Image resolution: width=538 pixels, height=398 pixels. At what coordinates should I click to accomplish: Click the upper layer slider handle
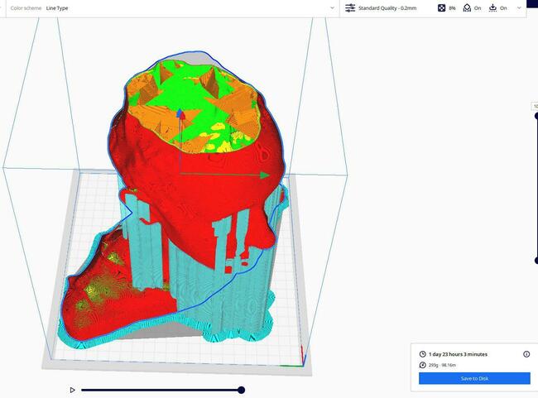pyautogui.click(x=536, y=117)
